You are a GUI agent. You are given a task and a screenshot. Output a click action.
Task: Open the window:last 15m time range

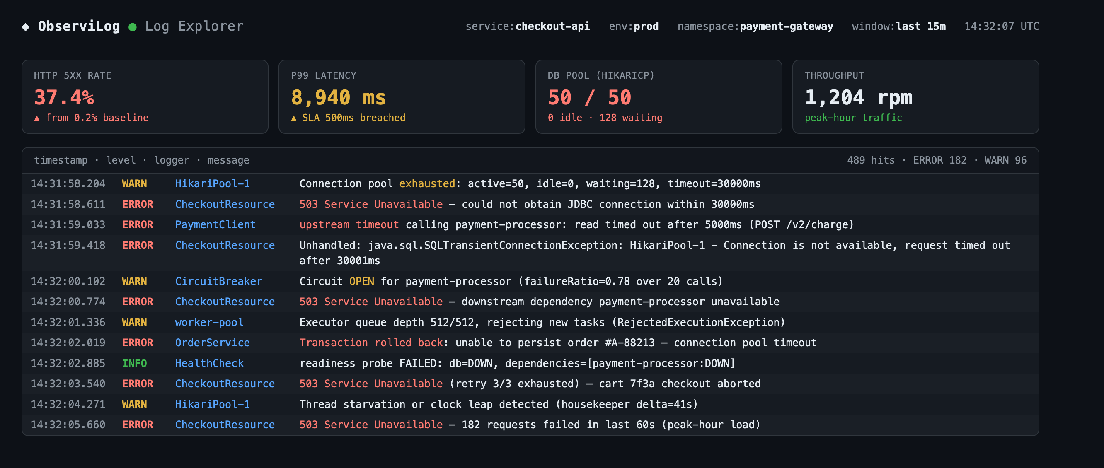[x=899, y=26]
